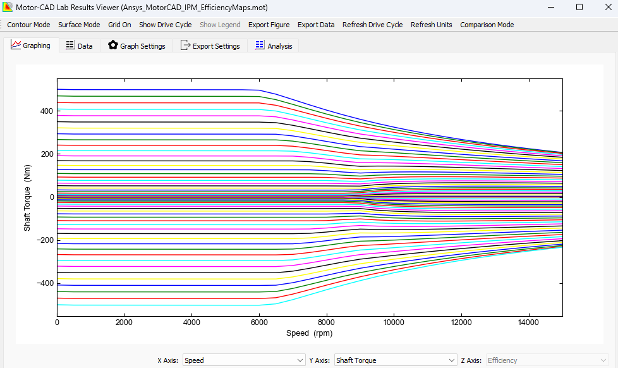This screenshot has height=368, width=618.
Task: Click the table icon on the Analysis tab
Action: (x=260, y=45)
